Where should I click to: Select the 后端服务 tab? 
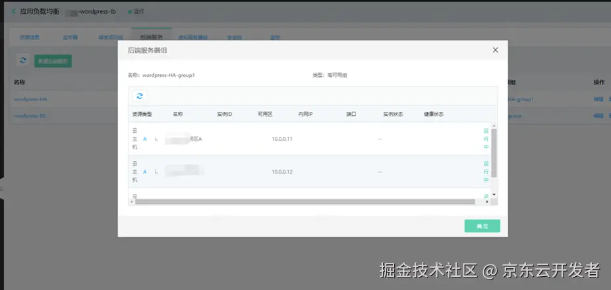pos(151,37)
